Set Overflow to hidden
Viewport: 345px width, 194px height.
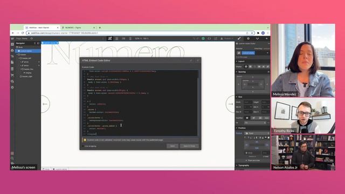[254, 118]
